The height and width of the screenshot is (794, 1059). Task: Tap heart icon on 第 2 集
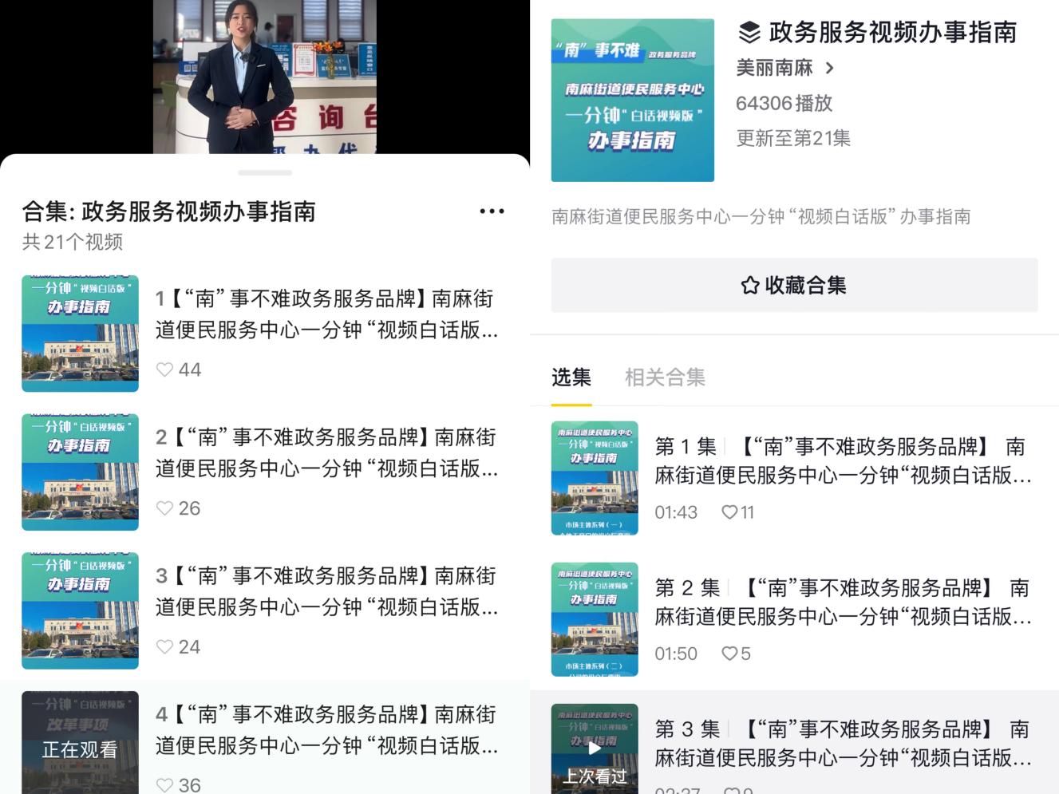[x=729, y=654]
